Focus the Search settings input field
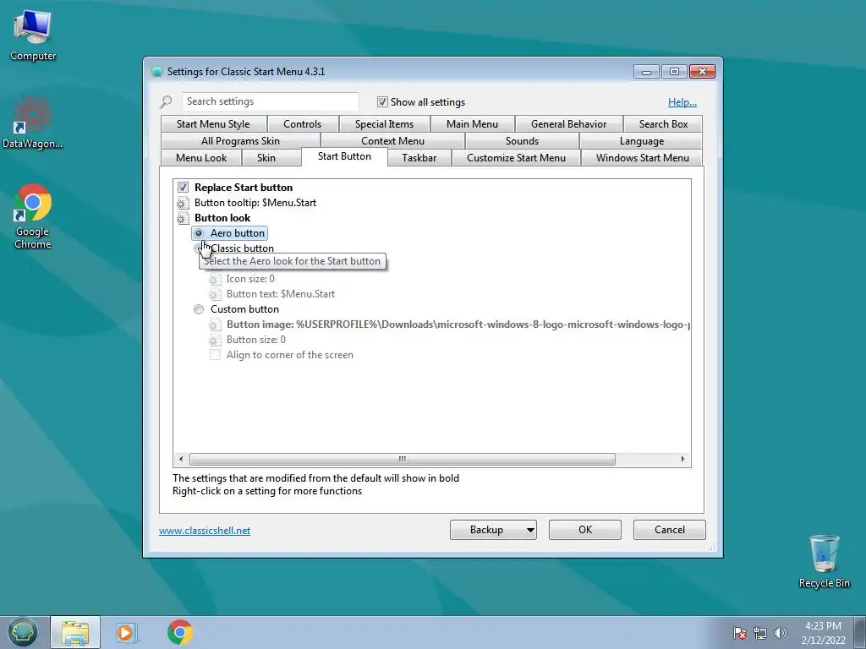The width and height of the screenshot is (866, 649). pos(270,101)
